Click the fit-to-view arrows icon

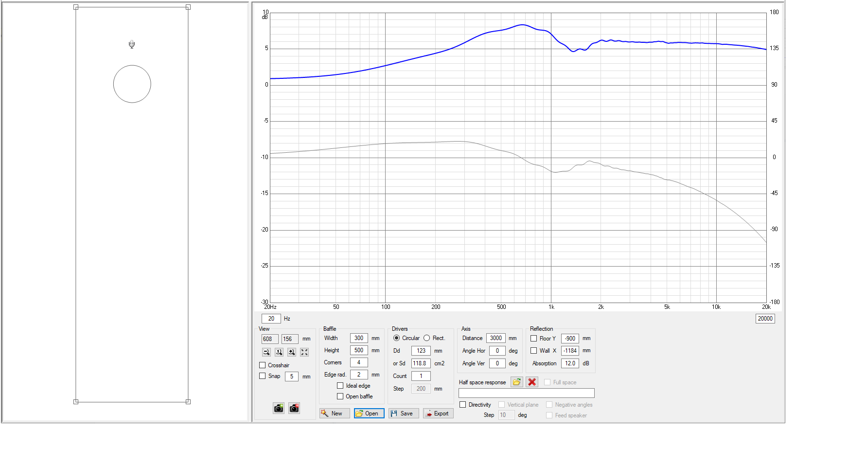tap(304, 352)
